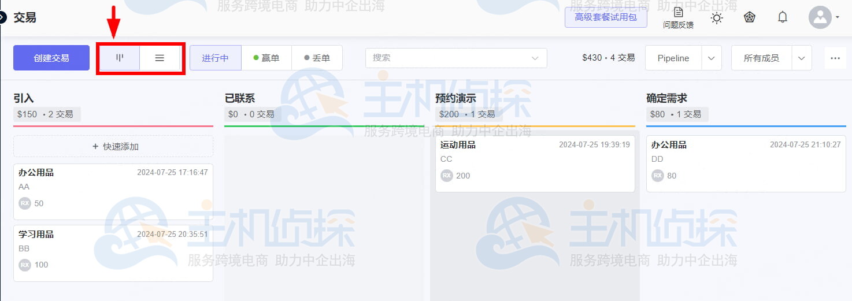The image size is (852, 301).
Task: Switch to kanban board view
Action: tap(120, 58)
